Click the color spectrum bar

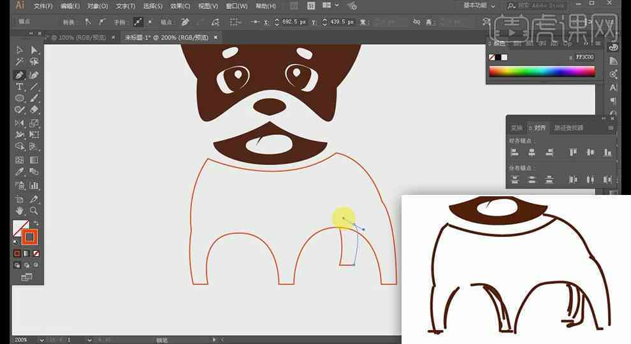tap(542, 71)
